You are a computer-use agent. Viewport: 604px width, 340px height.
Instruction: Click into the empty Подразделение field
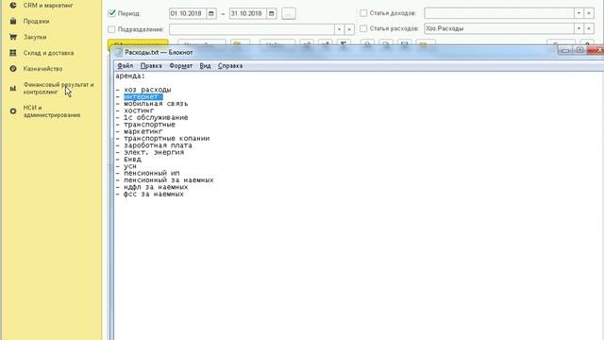pyautogui.click(x=252, y=29)
